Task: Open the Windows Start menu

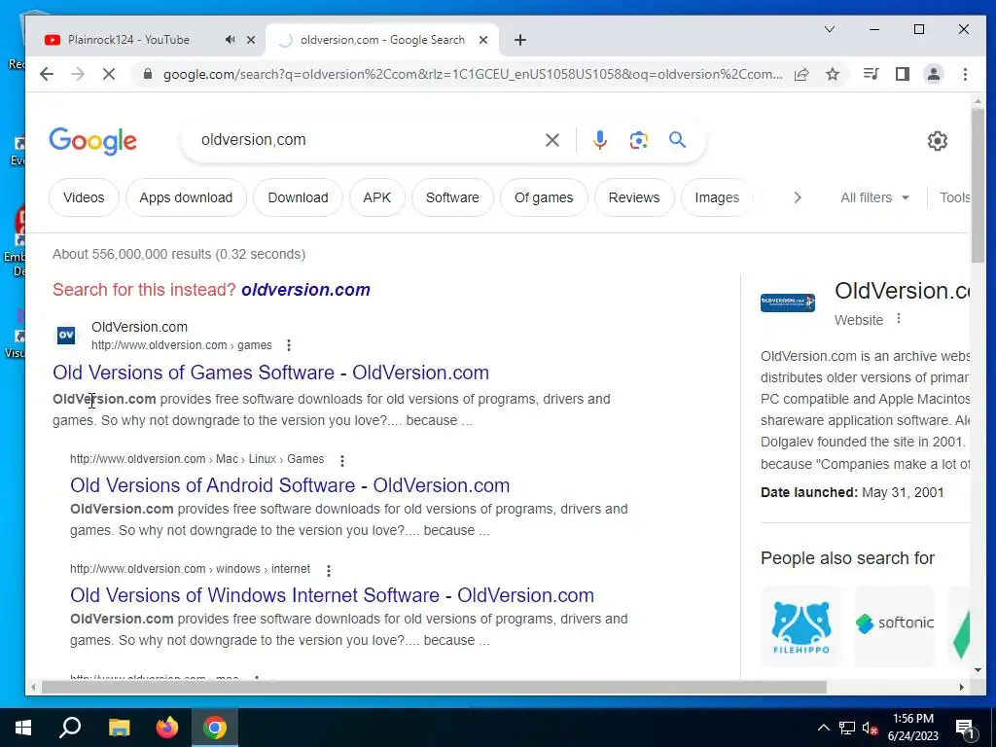Action: pos(23,728)
